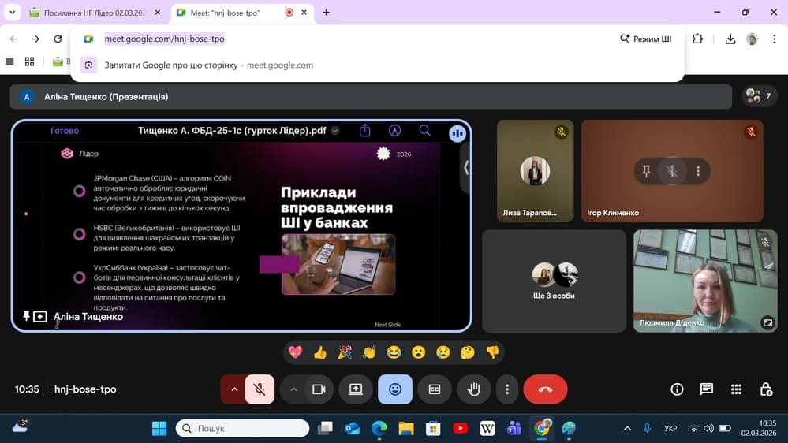Click the Windows taskbar search box
Viewport: 788px width, 443px height.
tap(242, 428)
